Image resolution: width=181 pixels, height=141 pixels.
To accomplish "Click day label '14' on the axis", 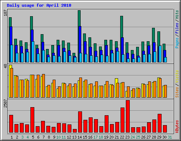I will [x=80, y=137].
